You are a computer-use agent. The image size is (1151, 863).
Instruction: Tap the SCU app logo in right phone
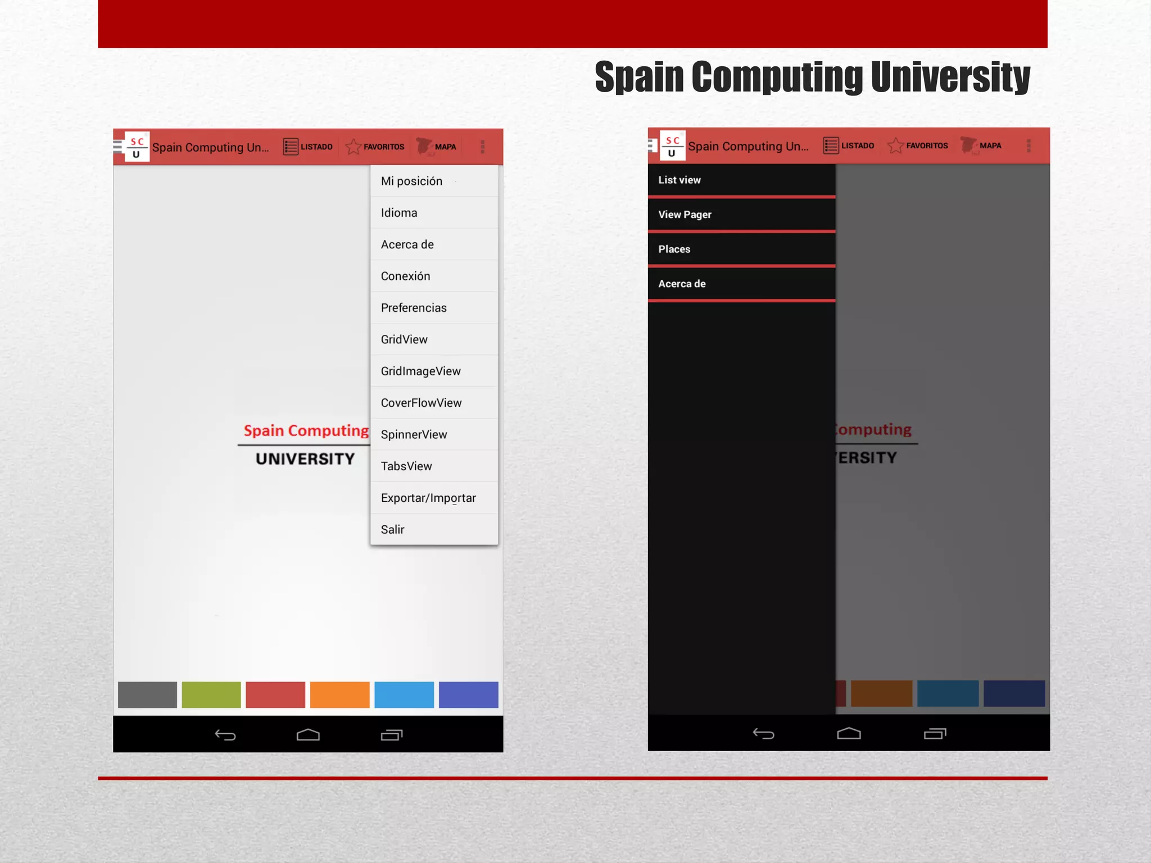tap(672, 146)
